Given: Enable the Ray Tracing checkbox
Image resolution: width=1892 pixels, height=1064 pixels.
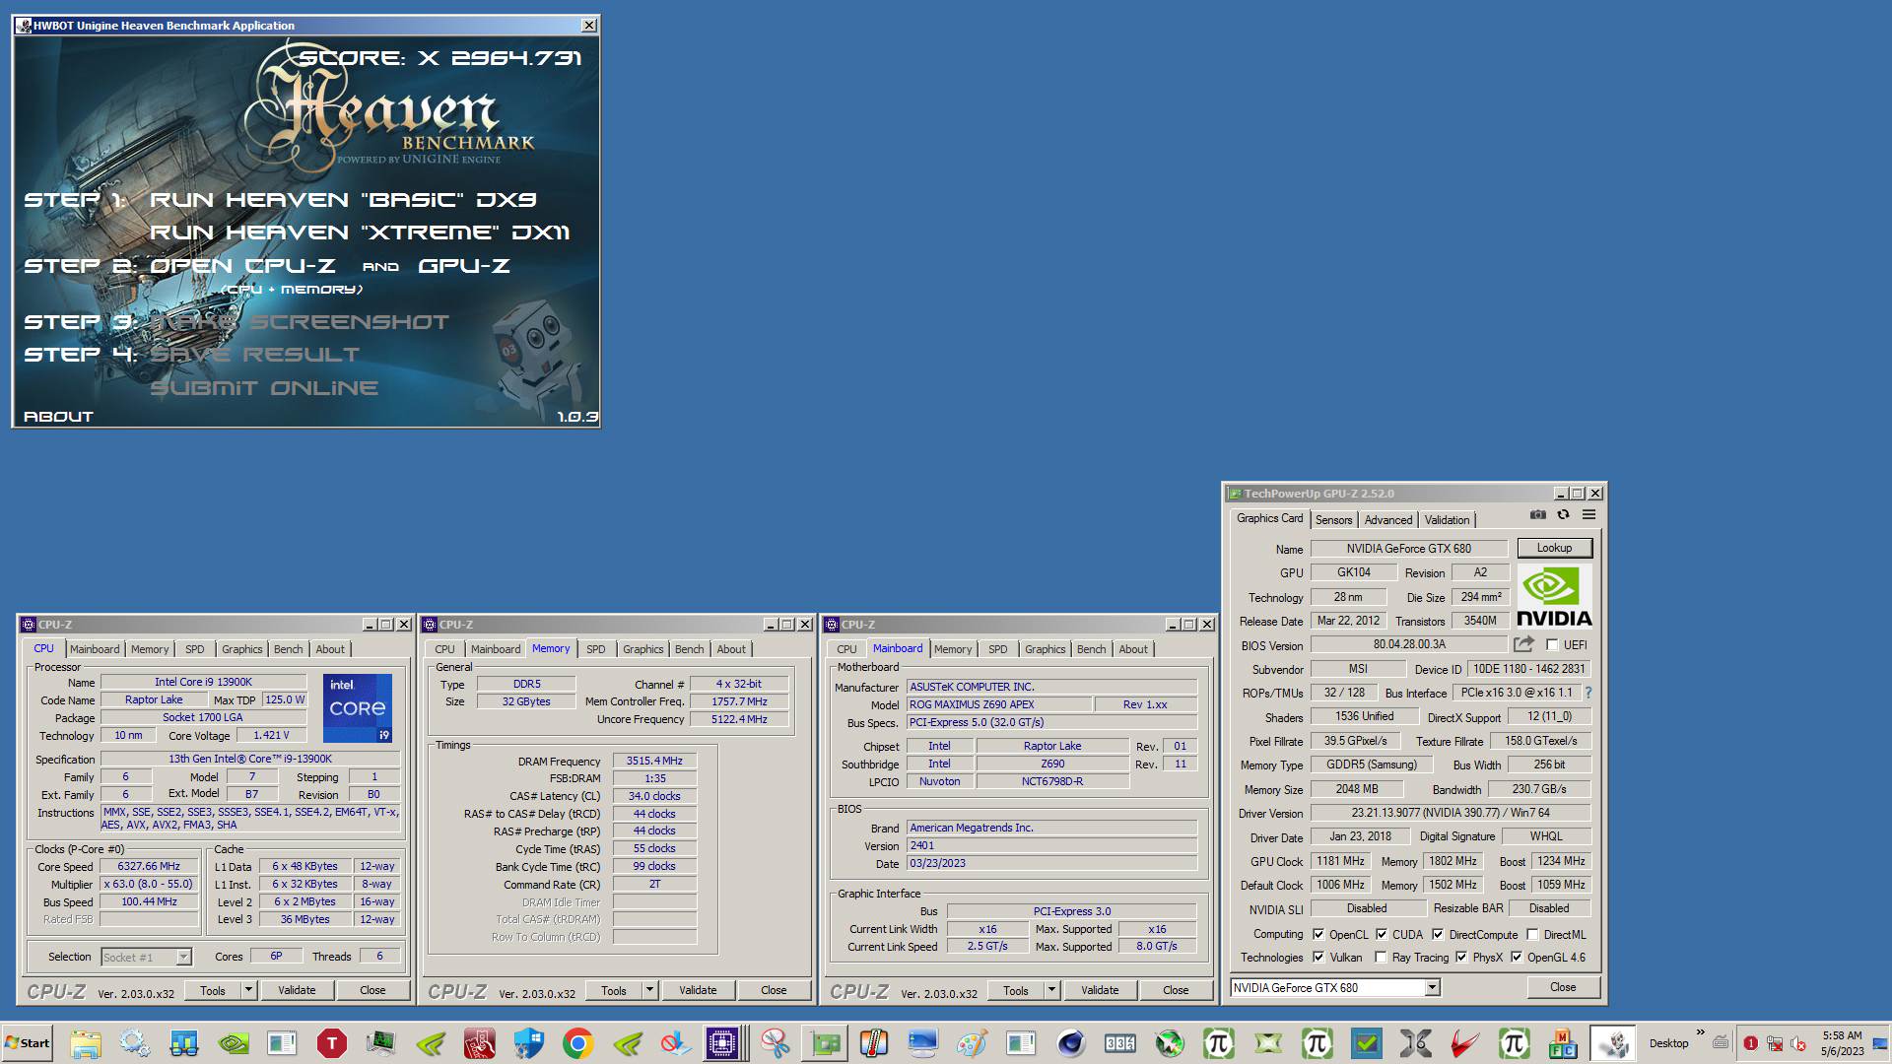Looking at the screenshot, I should coord(1381,957).
